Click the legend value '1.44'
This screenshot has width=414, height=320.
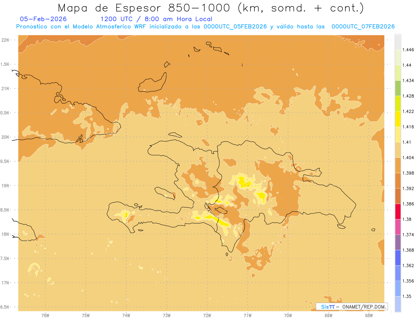[407, 65]
